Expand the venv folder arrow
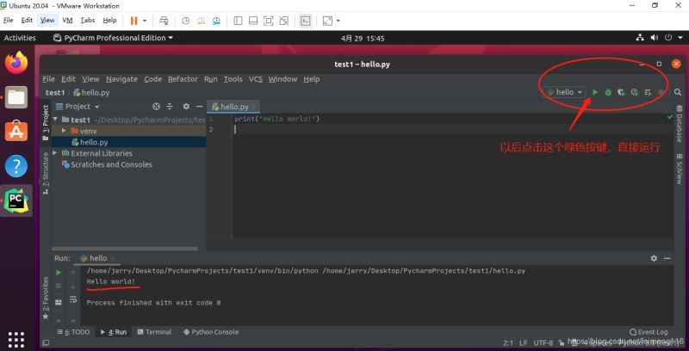Screen dimensions: 689x351 64,131
